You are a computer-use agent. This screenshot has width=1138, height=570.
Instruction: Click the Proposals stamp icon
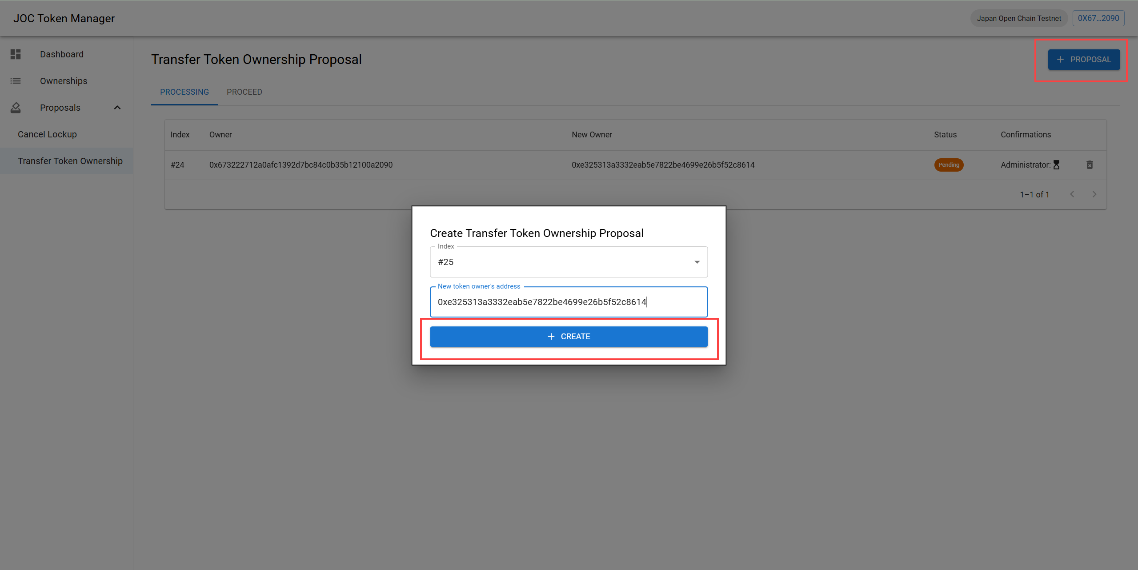point(16,108)
